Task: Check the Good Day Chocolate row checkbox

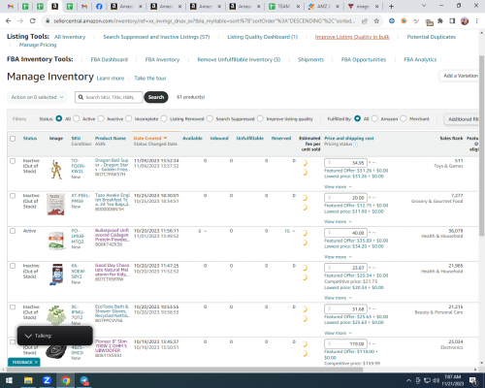Action: [x=13, y=266]
